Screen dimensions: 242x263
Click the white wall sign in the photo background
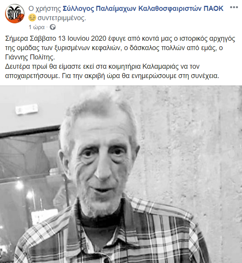[x=27, y=110]
